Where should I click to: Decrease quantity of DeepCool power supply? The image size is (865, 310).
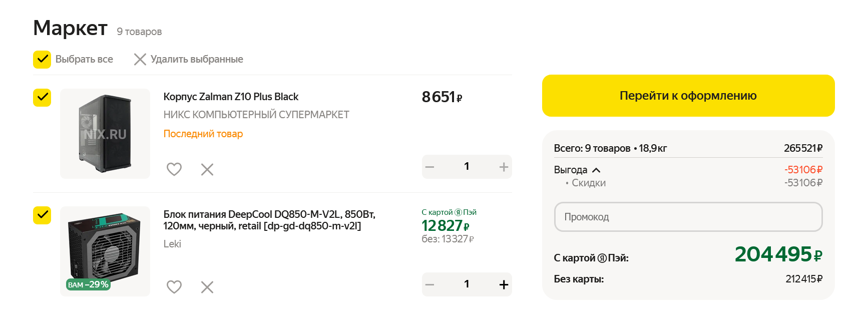[429, 285]
